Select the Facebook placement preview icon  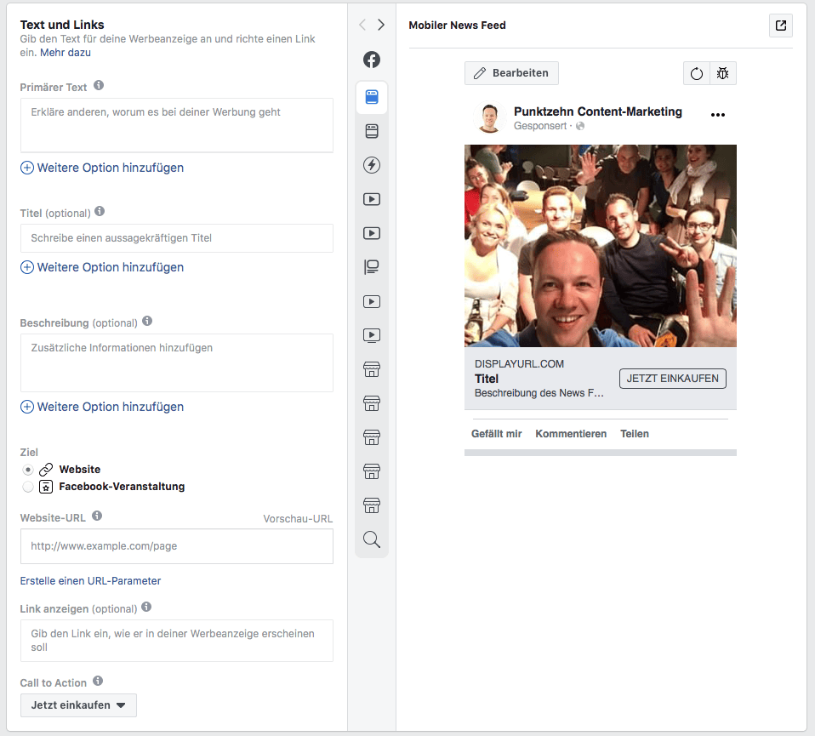[x=372, y=60]
